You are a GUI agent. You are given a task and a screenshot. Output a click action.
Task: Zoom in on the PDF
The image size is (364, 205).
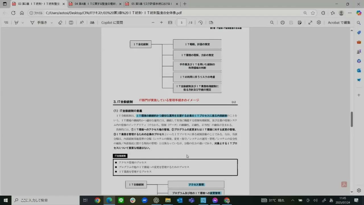tap(162, 22)
